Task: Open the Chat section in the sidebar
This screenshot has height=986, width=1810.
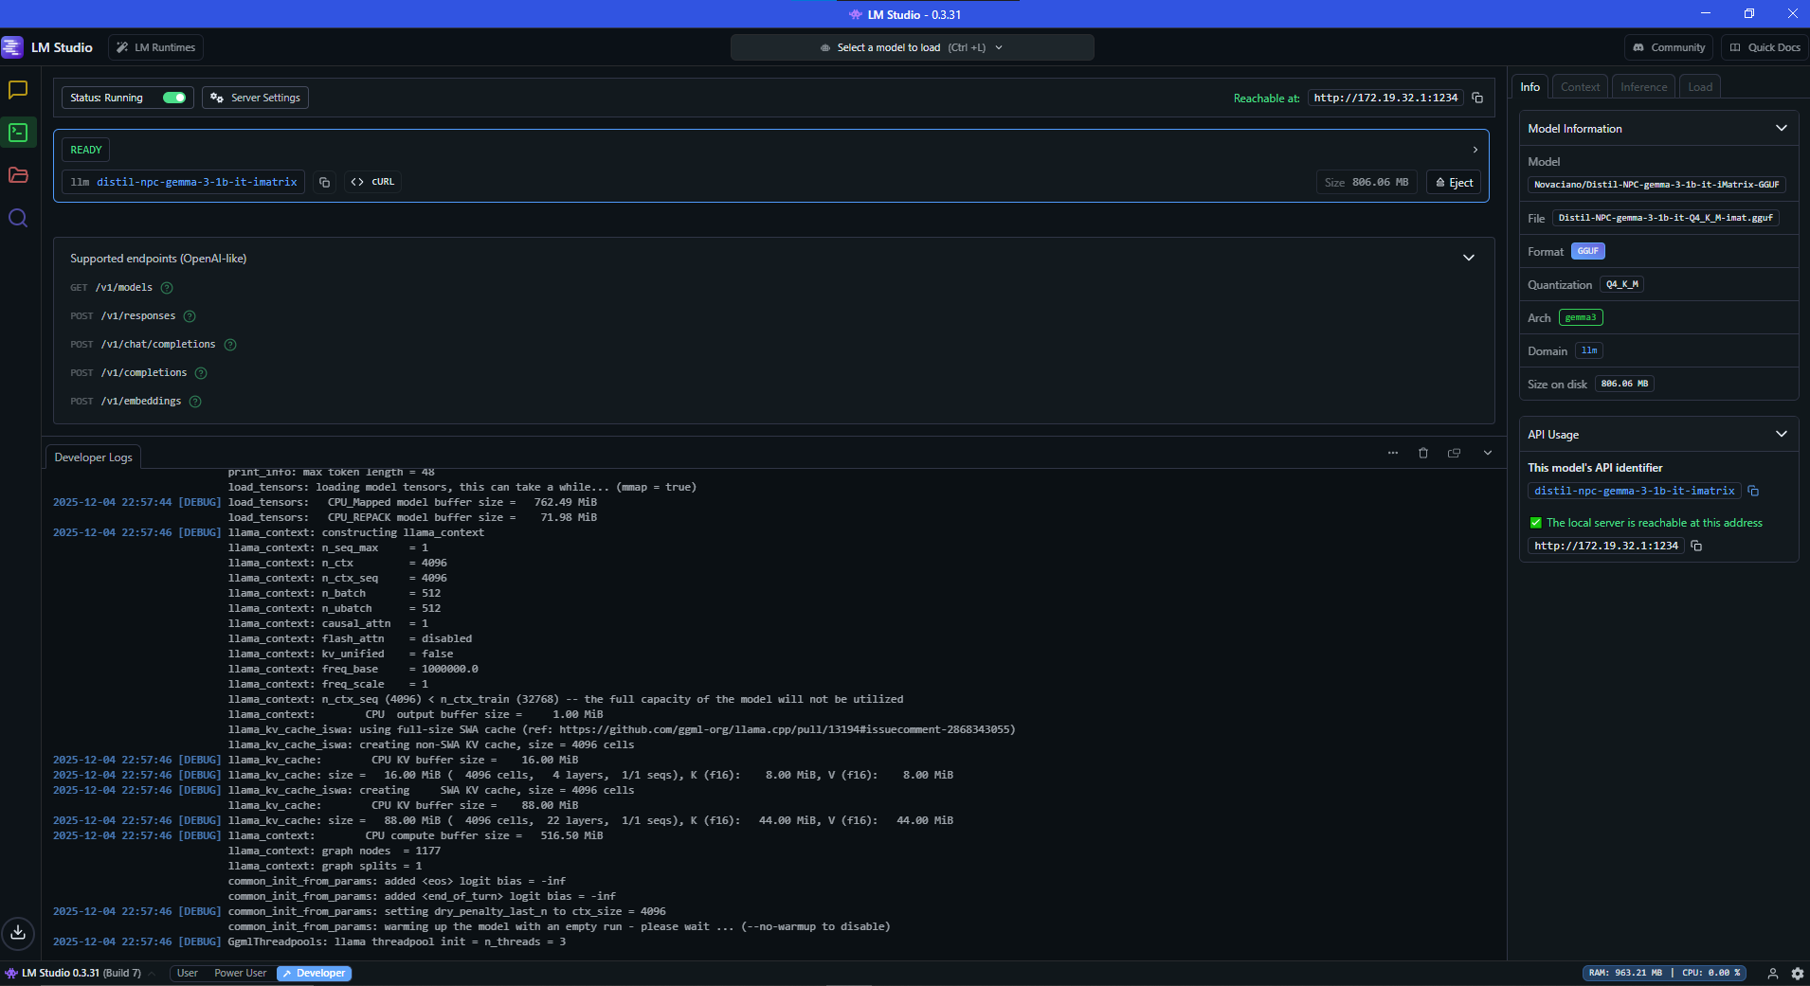Action: [18, 90]
